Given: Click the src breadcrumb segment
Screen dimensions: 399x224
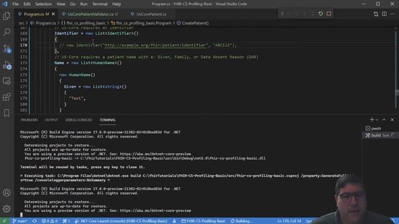Looking at the screenshot, I should pos(22,23).
